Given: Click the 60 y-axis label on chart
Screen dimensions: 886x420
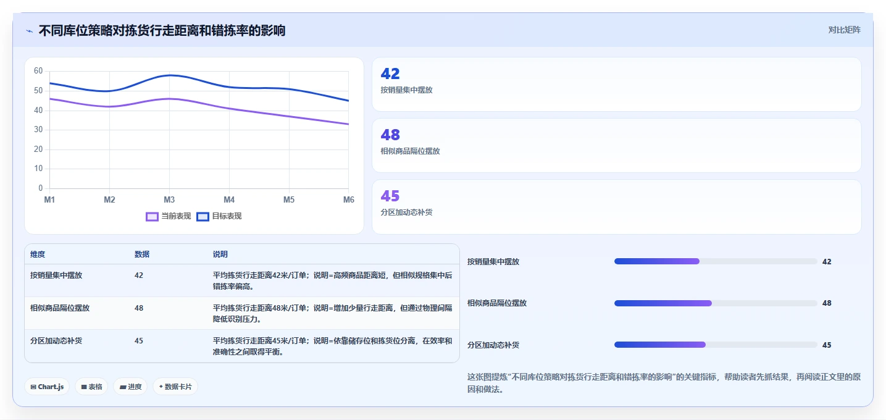Looking at the screenshot, I should (38, 71).
